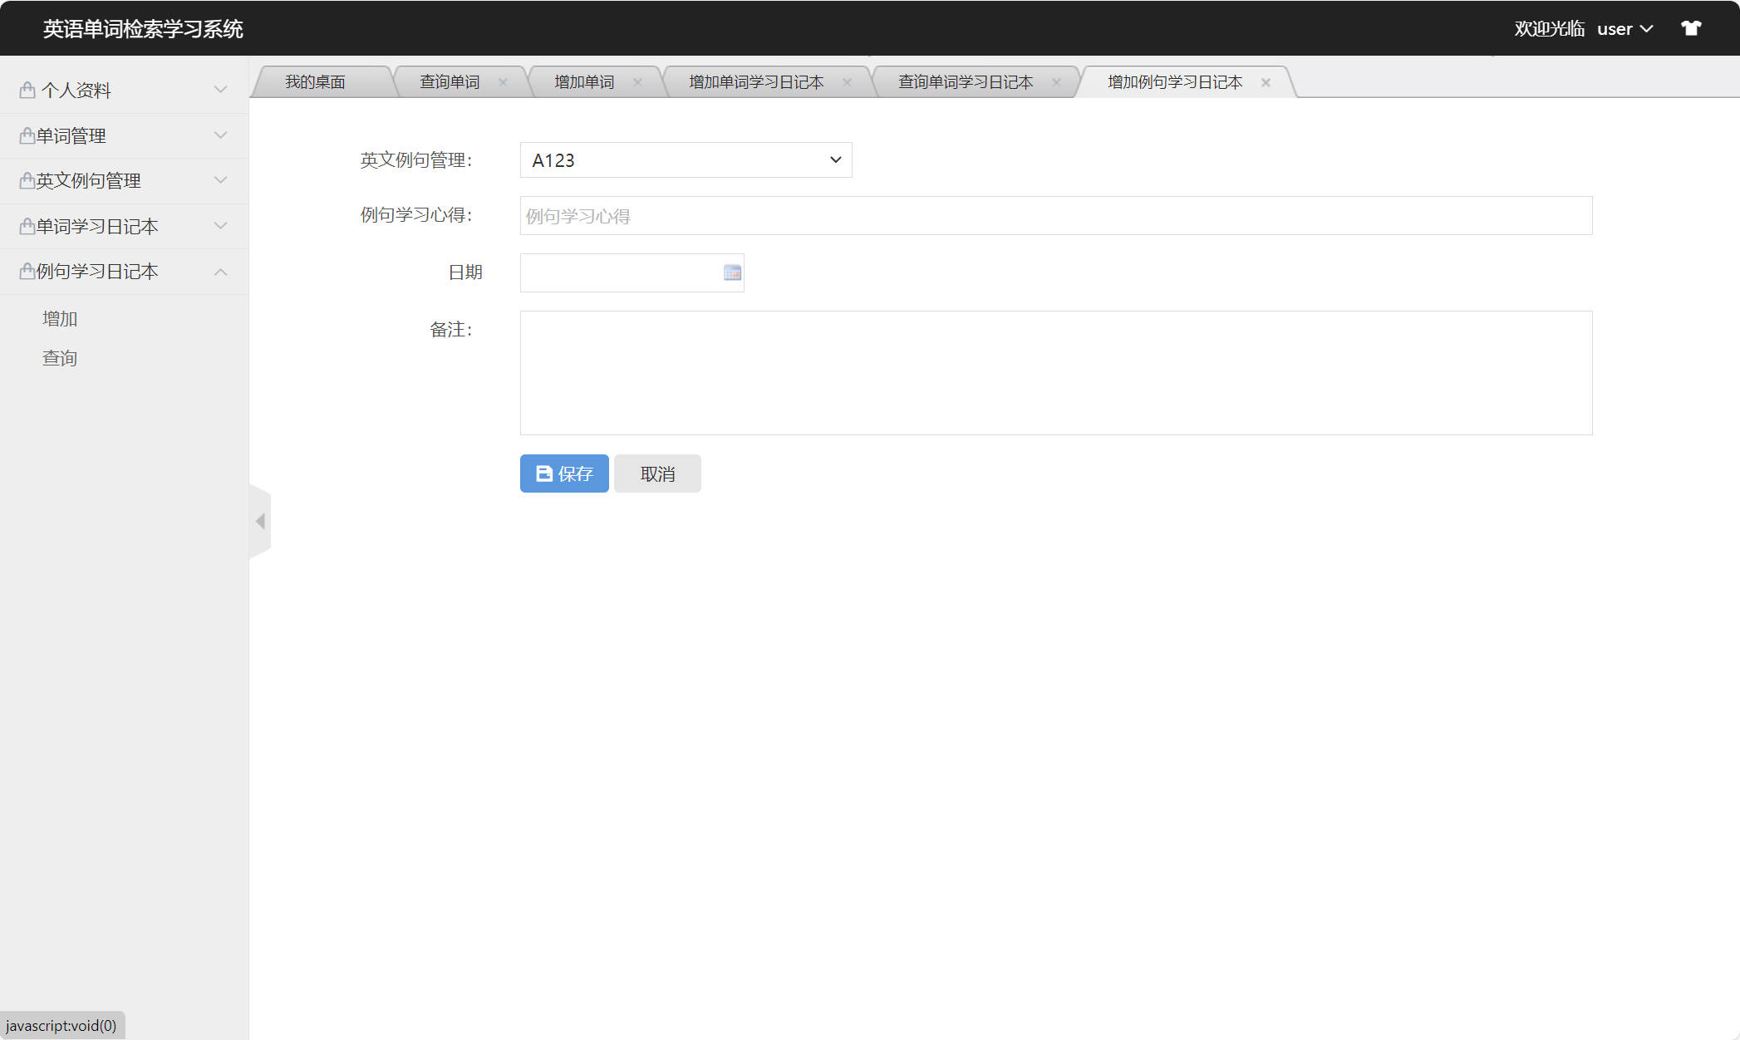The width and height of the screenshot is (1740, 1040).
Task: Click the 取消 button
Action: click(x=656, y=473)
